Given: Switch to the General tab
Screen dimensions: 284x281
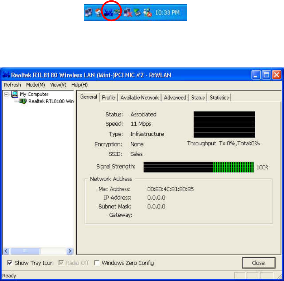Looking at the screenshot, I should pos(88,97).
